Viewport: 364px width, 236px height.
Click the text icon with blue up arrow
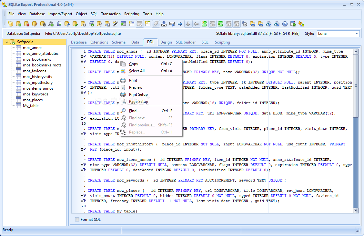coord(269,24)
